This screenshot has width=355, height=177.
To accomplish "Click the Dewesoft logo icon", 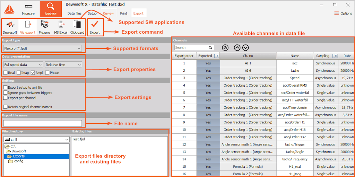I will point(9,9).
